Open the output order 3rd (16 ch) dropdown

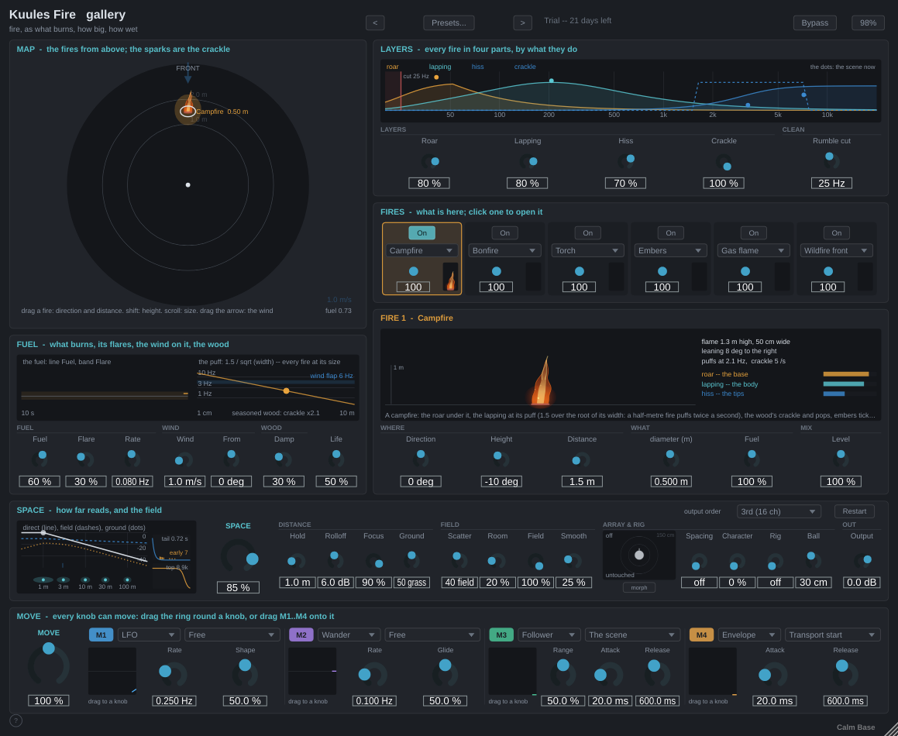[x=779, y=511]
